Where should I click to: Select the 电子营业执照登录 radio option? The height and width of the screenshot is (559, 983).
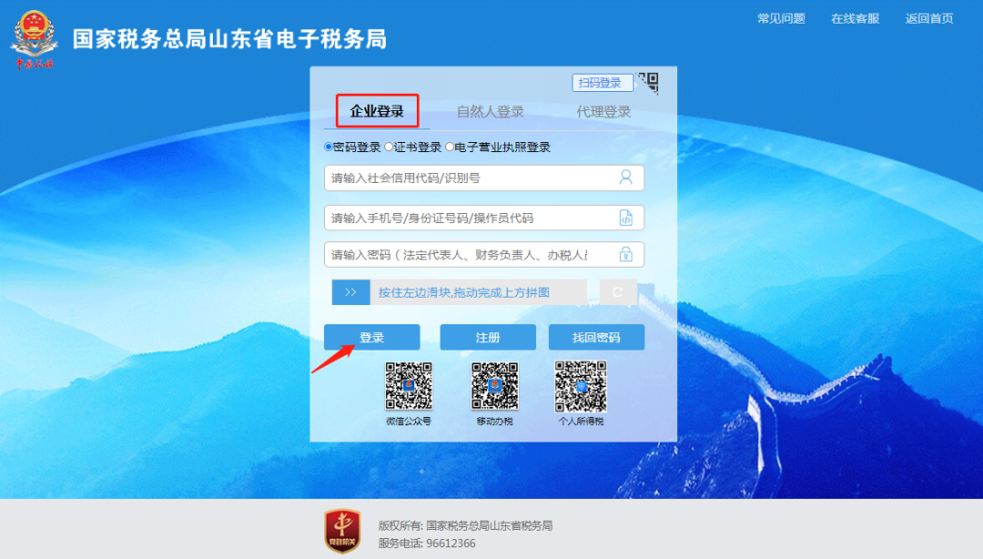tap(450, 147)
